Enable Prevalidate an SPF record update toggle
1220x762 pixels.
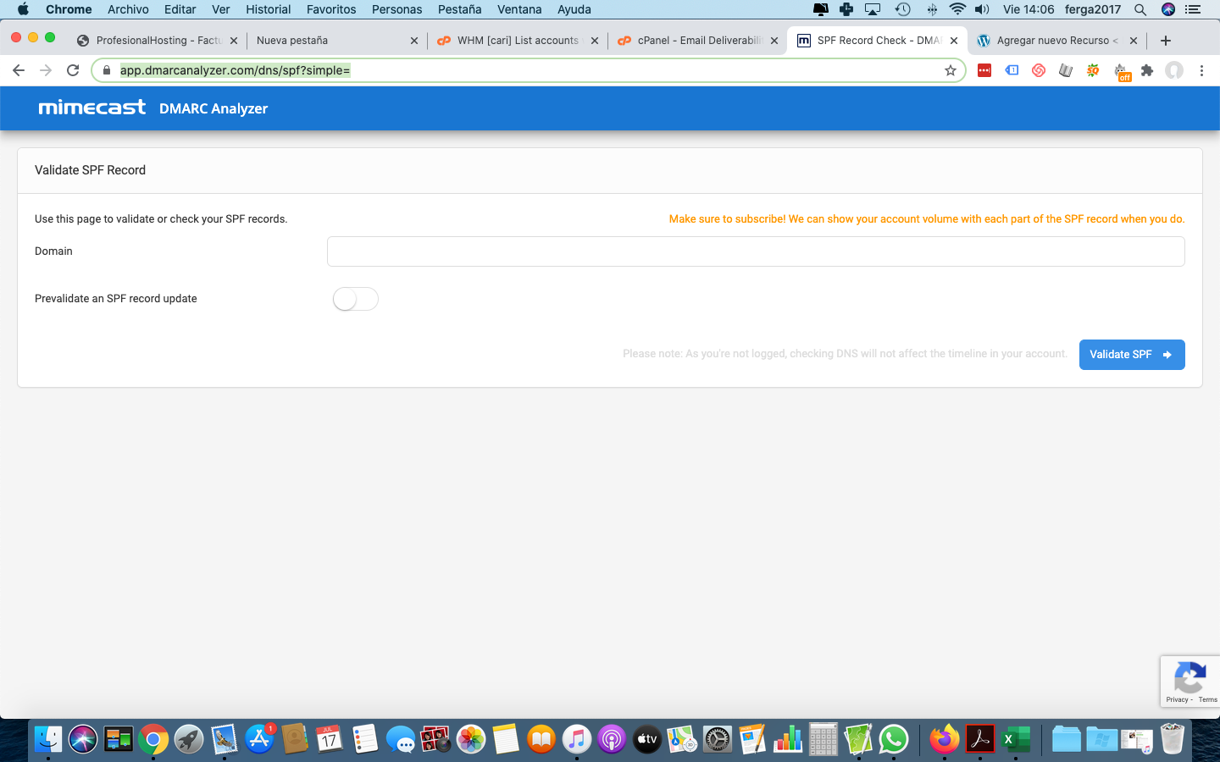click(x=355, y=299)
